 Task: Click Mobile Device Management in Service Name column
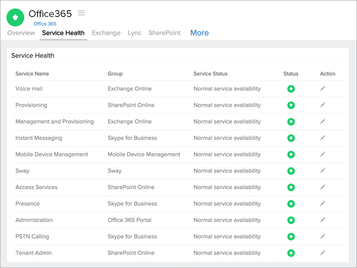[52, 154]
